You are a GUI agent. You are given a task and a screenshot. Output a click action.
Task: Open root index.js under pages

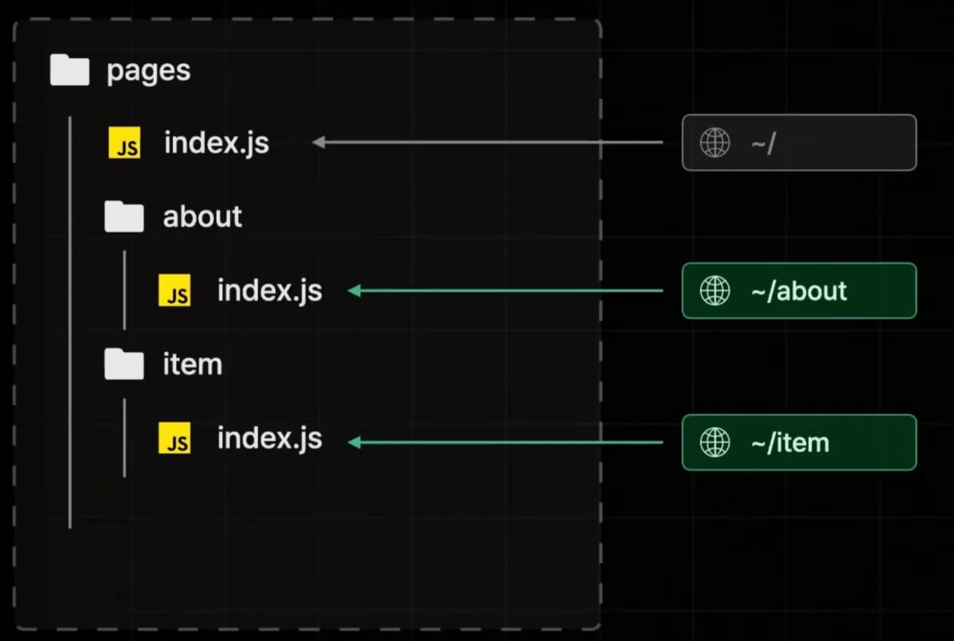pyautogui.click(x=217, y=143)
